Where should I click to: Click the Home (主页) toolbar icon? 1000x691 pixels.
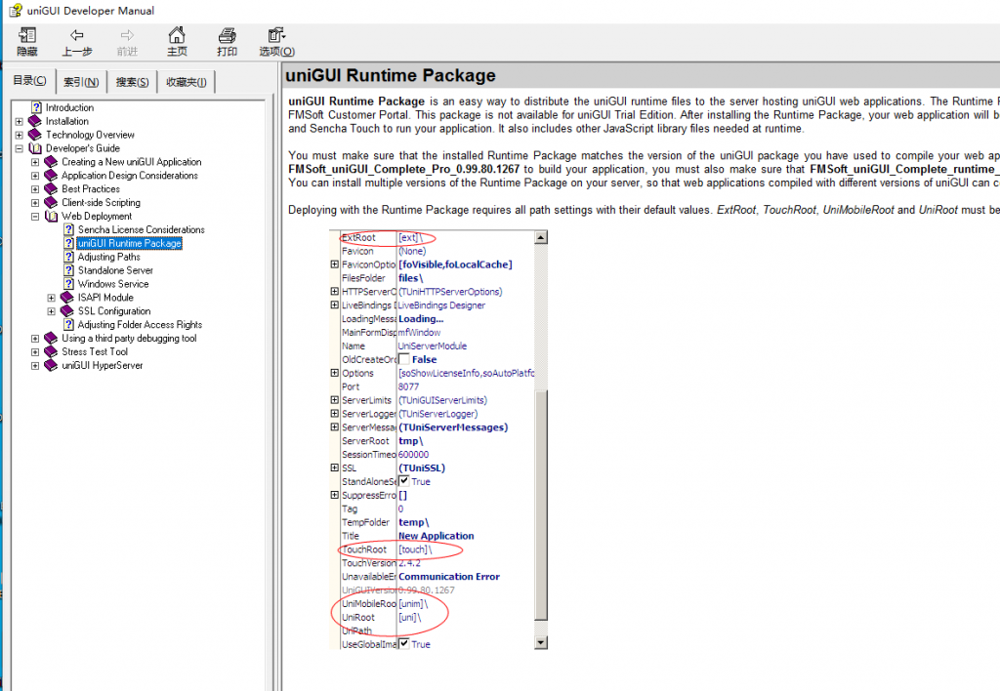(x=177, y=36)
